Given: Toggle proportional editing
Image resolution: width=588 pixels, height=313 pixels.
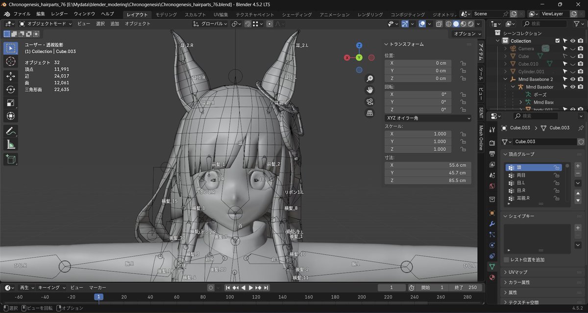Looking at the screenshot, I should point(269,24).
